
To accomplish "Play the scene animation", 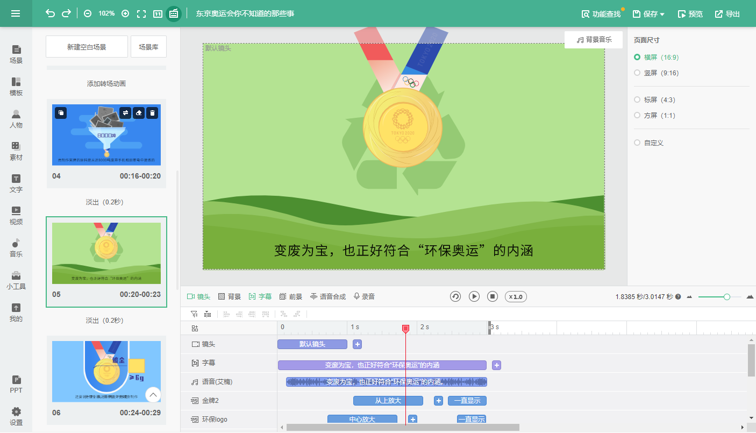I will click(x=474, y=296).
